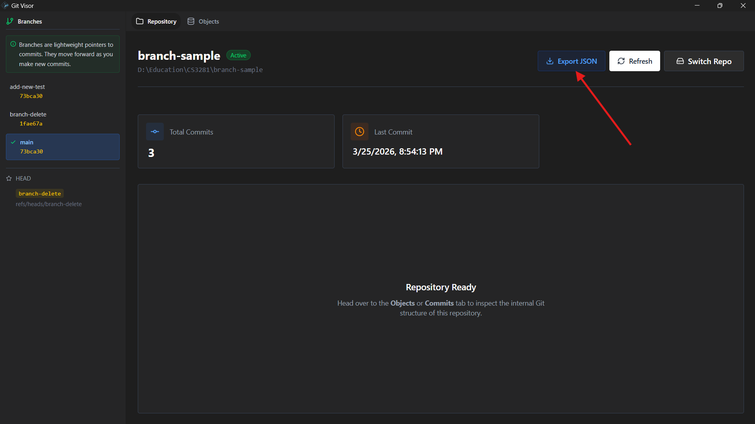This screenshot has height=424, width=755.
Task: Click the download icon in Export JSON
Action: tap(550, 61)
